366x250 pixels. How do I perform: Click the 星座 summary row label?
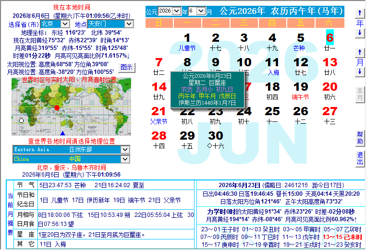(x=25, y=235)
